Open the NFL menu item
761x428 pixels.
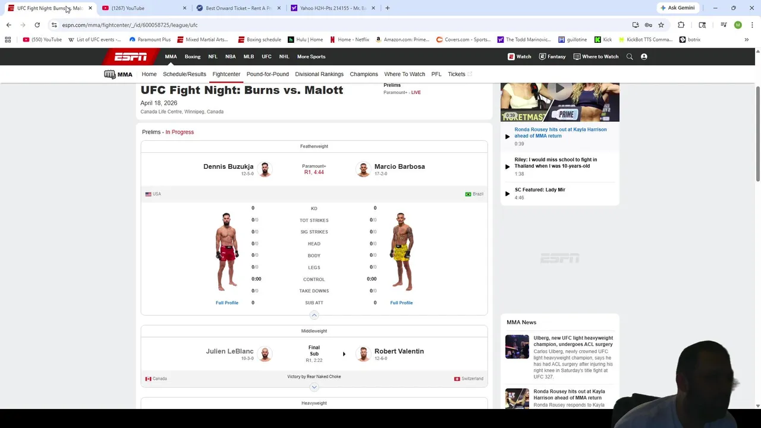[x=212, y=56]
